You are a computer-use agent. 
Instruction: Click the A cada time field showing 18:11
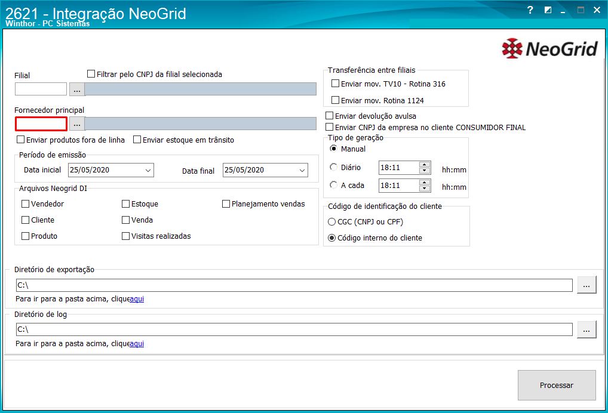pyautogui.click(x=399, y=186)
